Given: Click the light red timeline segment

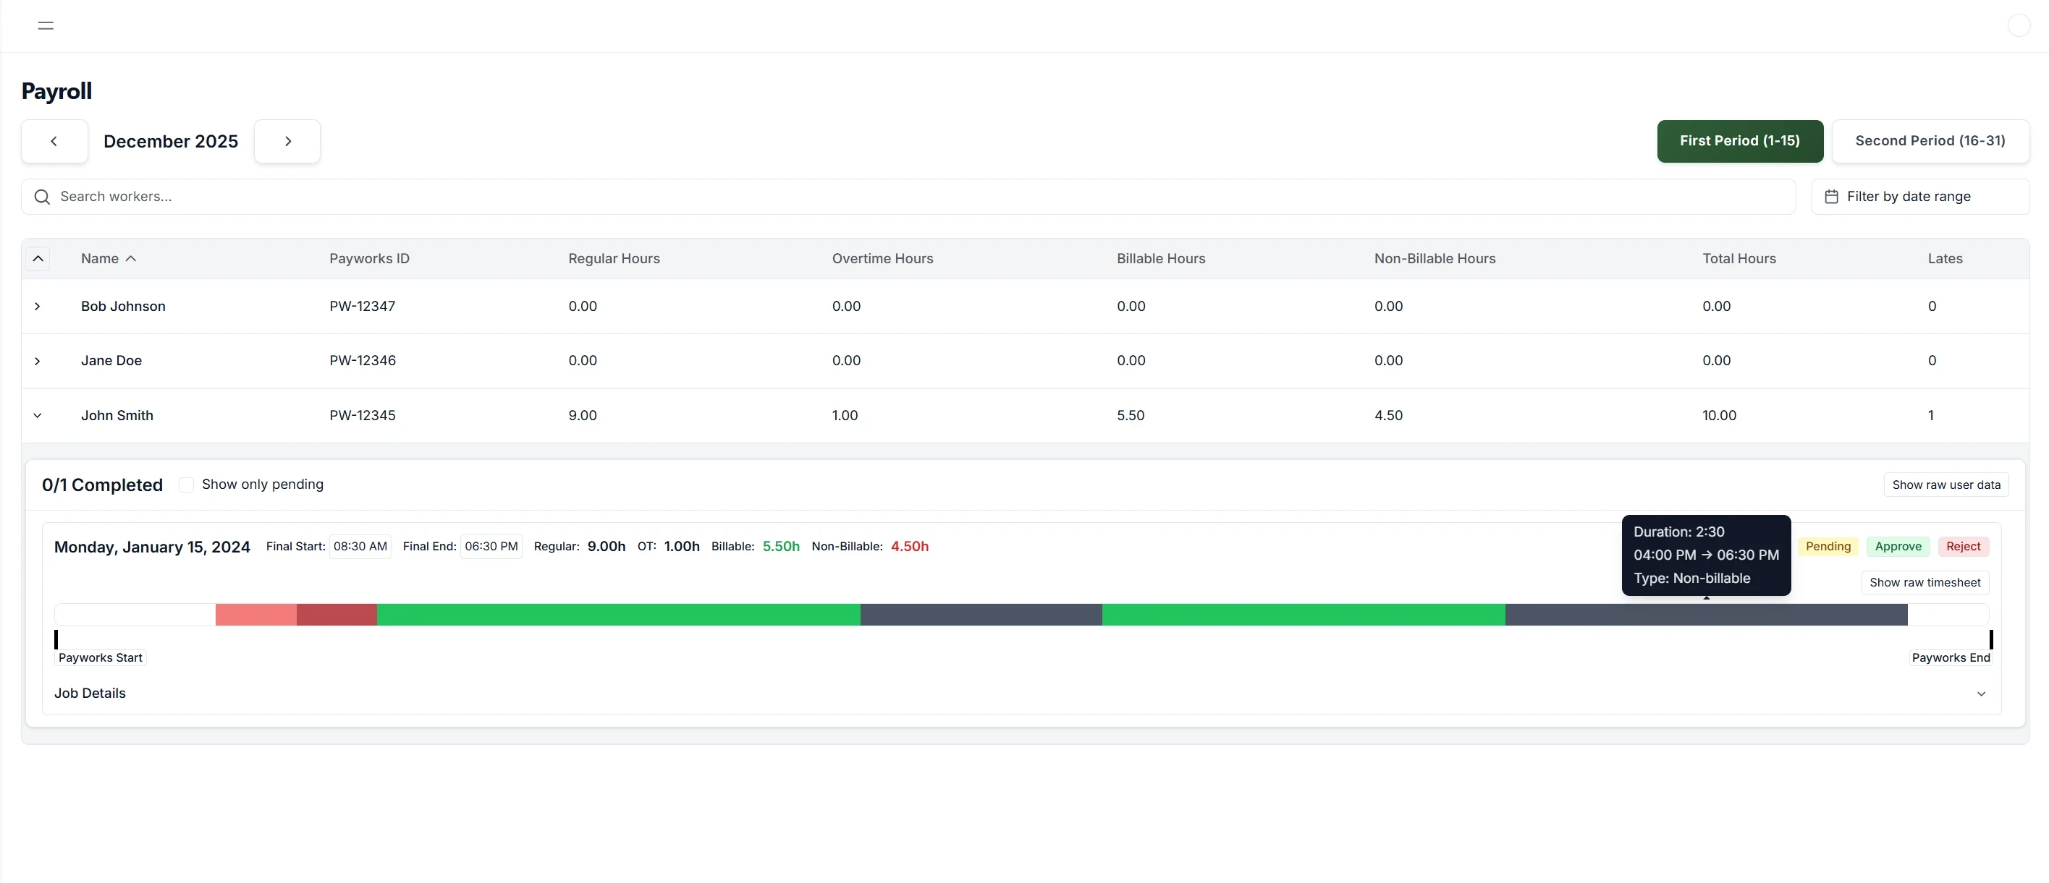Looking at the screenshot, I should pyautogui.click(x=255, y=615).
